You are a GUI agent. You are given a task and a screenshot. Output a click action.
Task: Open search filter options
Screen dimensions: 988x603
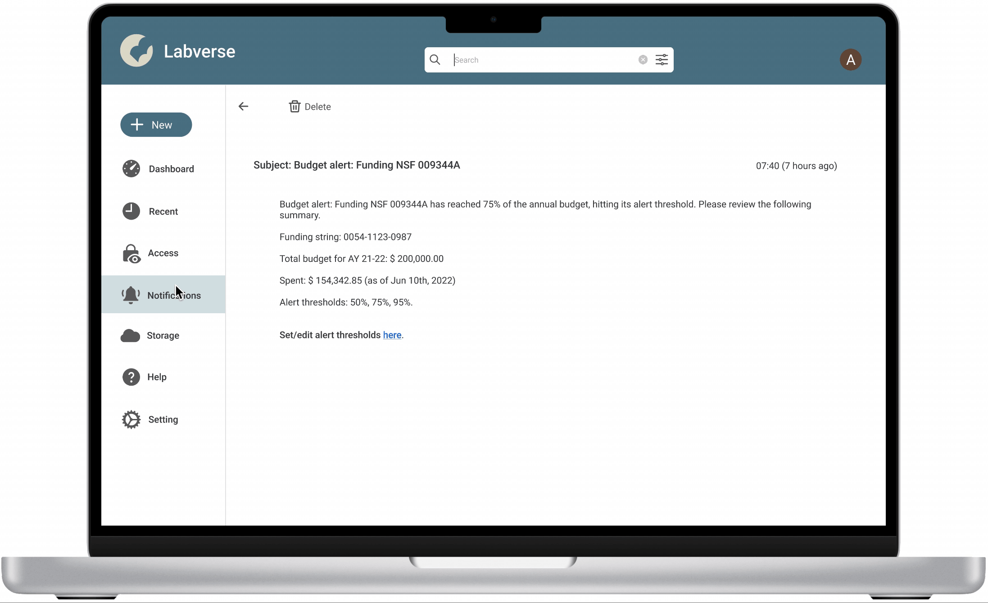tap(661, 59)
